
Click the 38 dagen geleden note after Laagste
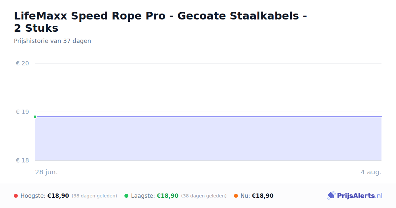click(204, 196)
